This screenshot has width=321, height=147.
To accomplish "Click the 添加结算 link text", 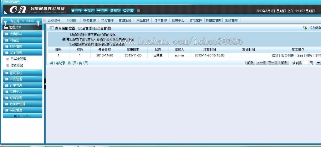I will (315, 28).
